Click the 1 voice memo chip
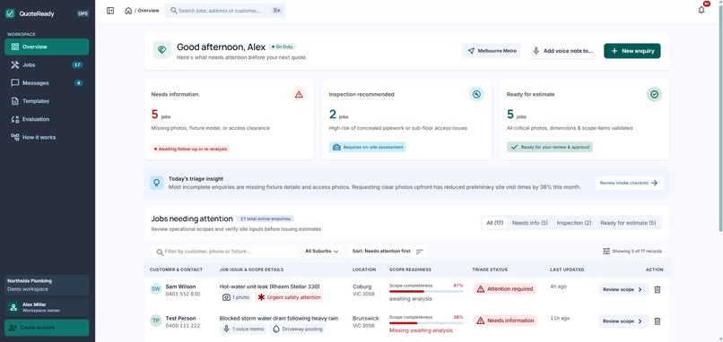This screenshot has height=342, width=723. (x=242, y=329)
